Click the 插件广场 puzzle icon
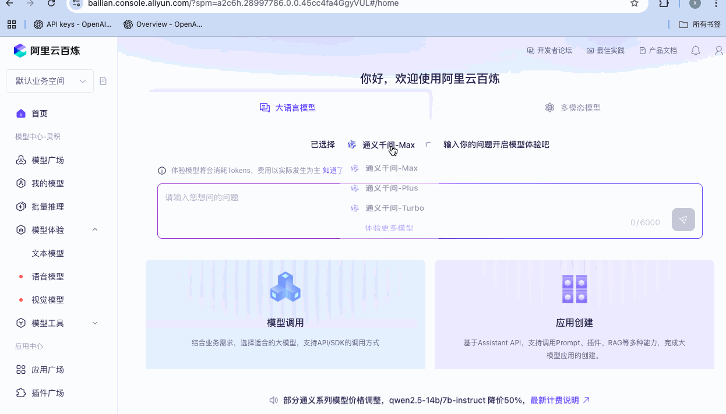726x414 pixels. pos(21,393)
